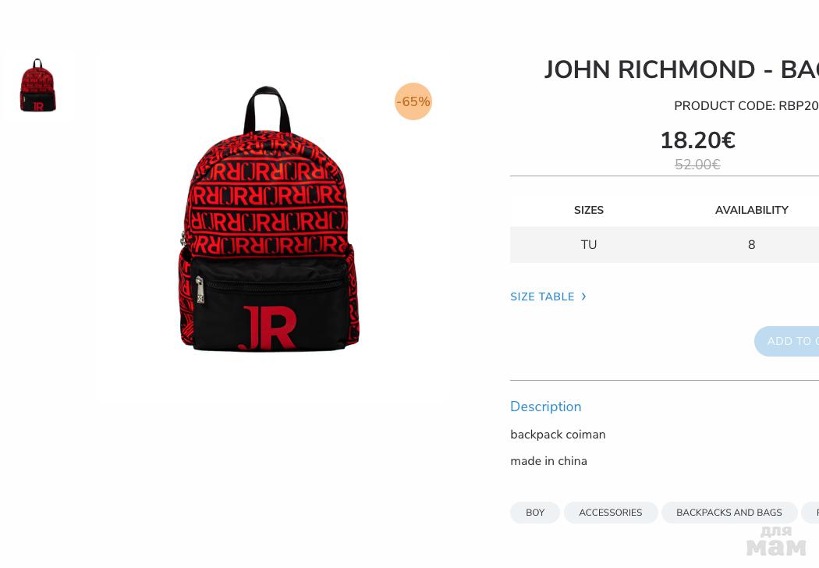Open the main backpack product image
This screenshot has height=568, width=819.
[269, 218]
